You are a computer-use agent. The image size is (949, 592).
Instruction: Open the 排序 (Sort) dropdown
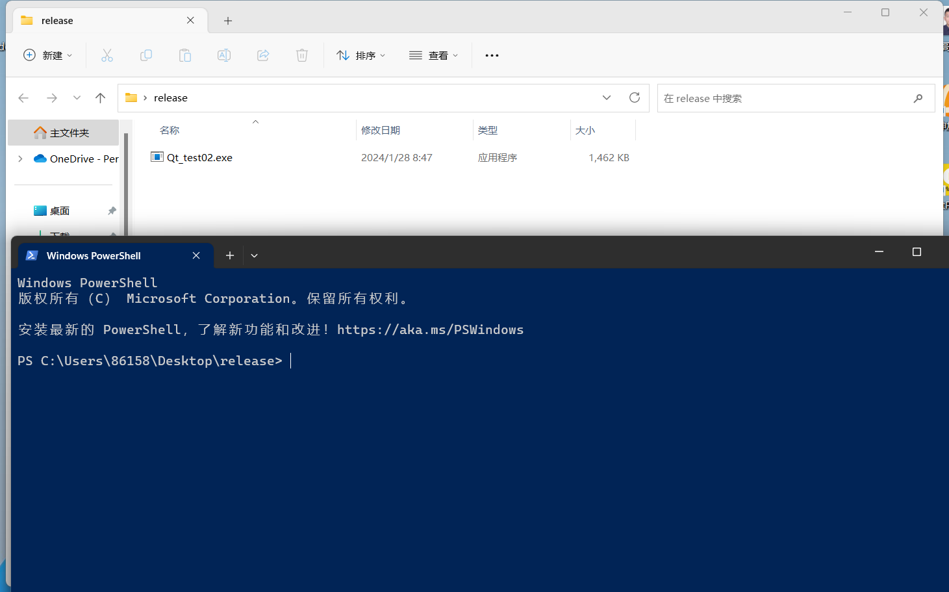361,55
